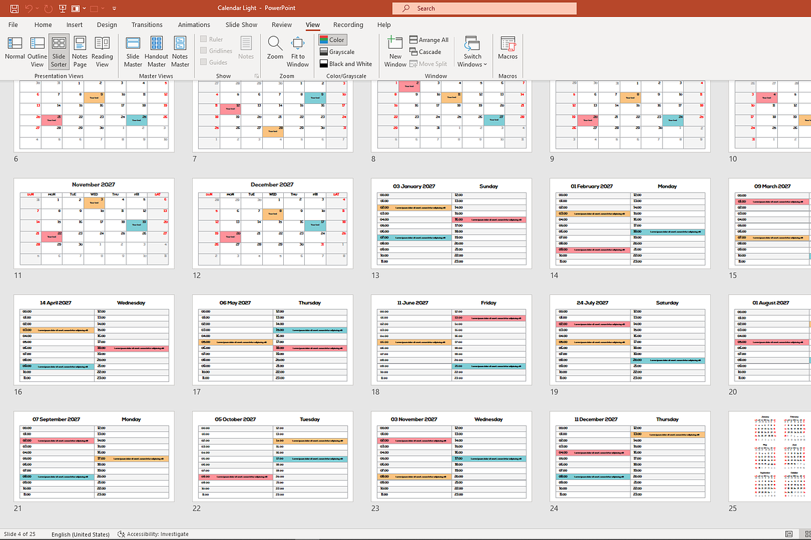Select the 06 May 2027 Thursday slide
Image resolution: width=811 pixels, height=540 pixels.
point(272,340)
